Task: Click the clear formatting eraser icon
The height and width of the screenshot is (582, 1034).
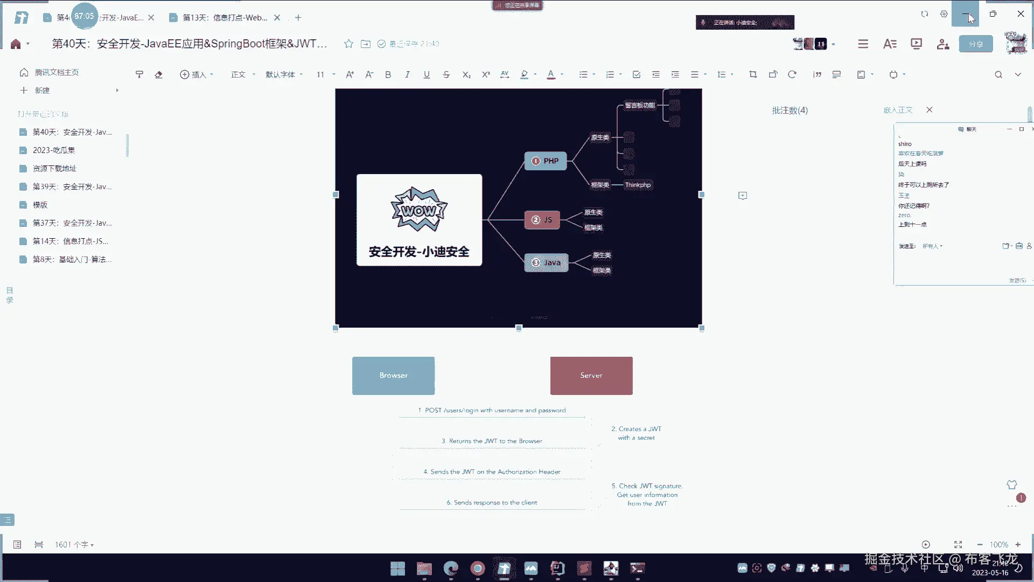Action: [158, 74]
